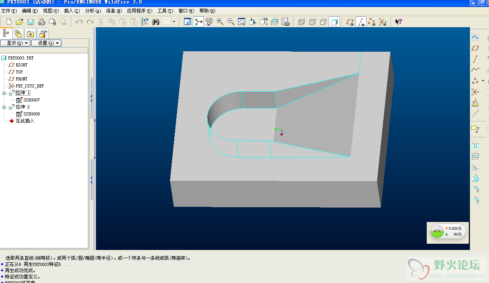
Task: Switch display to No Hidden
Action: 323,22
